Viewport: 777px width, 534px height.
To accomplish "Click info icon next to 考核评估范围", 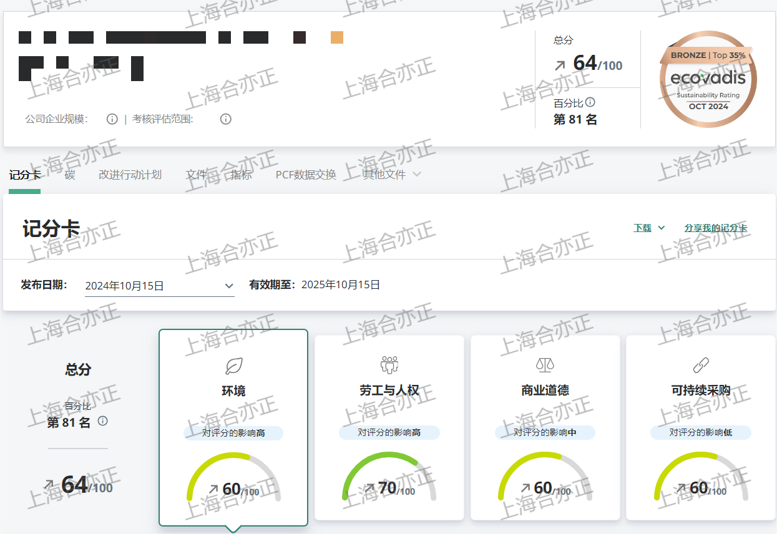I will pyautogui.click(x=226, y=119).
